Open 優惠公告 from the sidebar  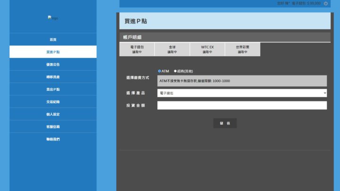click(53, 65)
